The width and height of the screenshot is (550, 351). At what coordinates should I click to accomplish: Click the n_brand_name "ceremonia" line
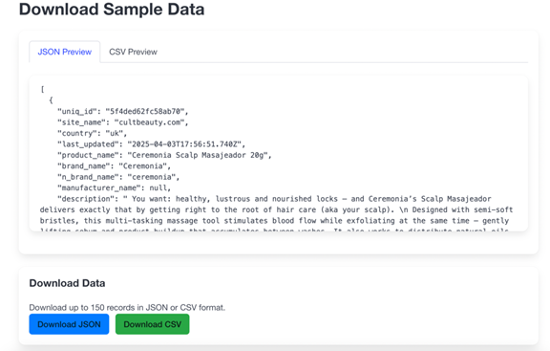tap(118, 177)
